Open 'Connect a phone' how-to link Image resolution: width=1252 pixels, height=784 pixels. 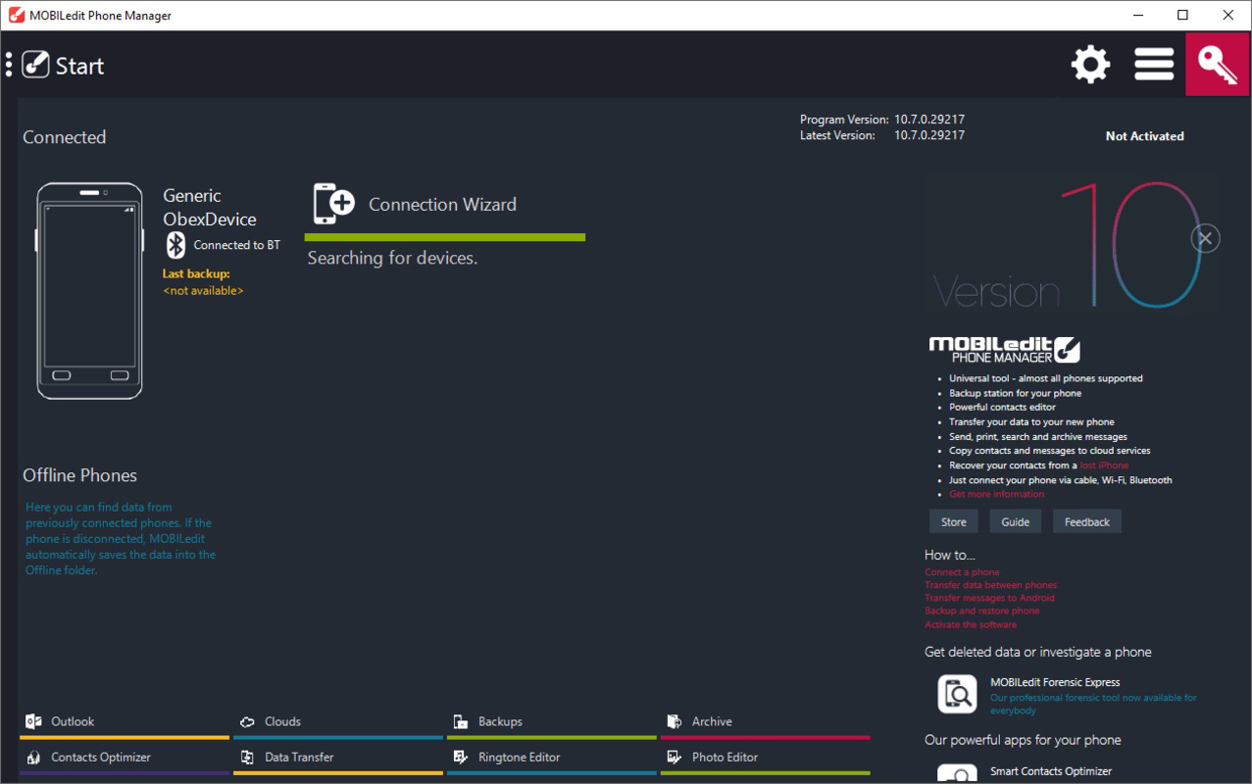coord(962,572)
